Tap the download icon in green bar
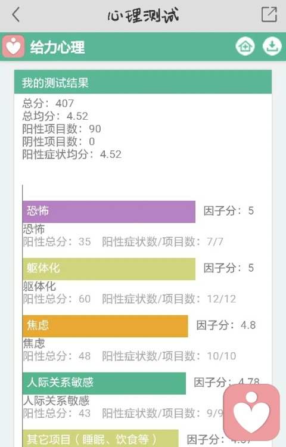The height and width of the screenshot is (447, 286). 272,46
